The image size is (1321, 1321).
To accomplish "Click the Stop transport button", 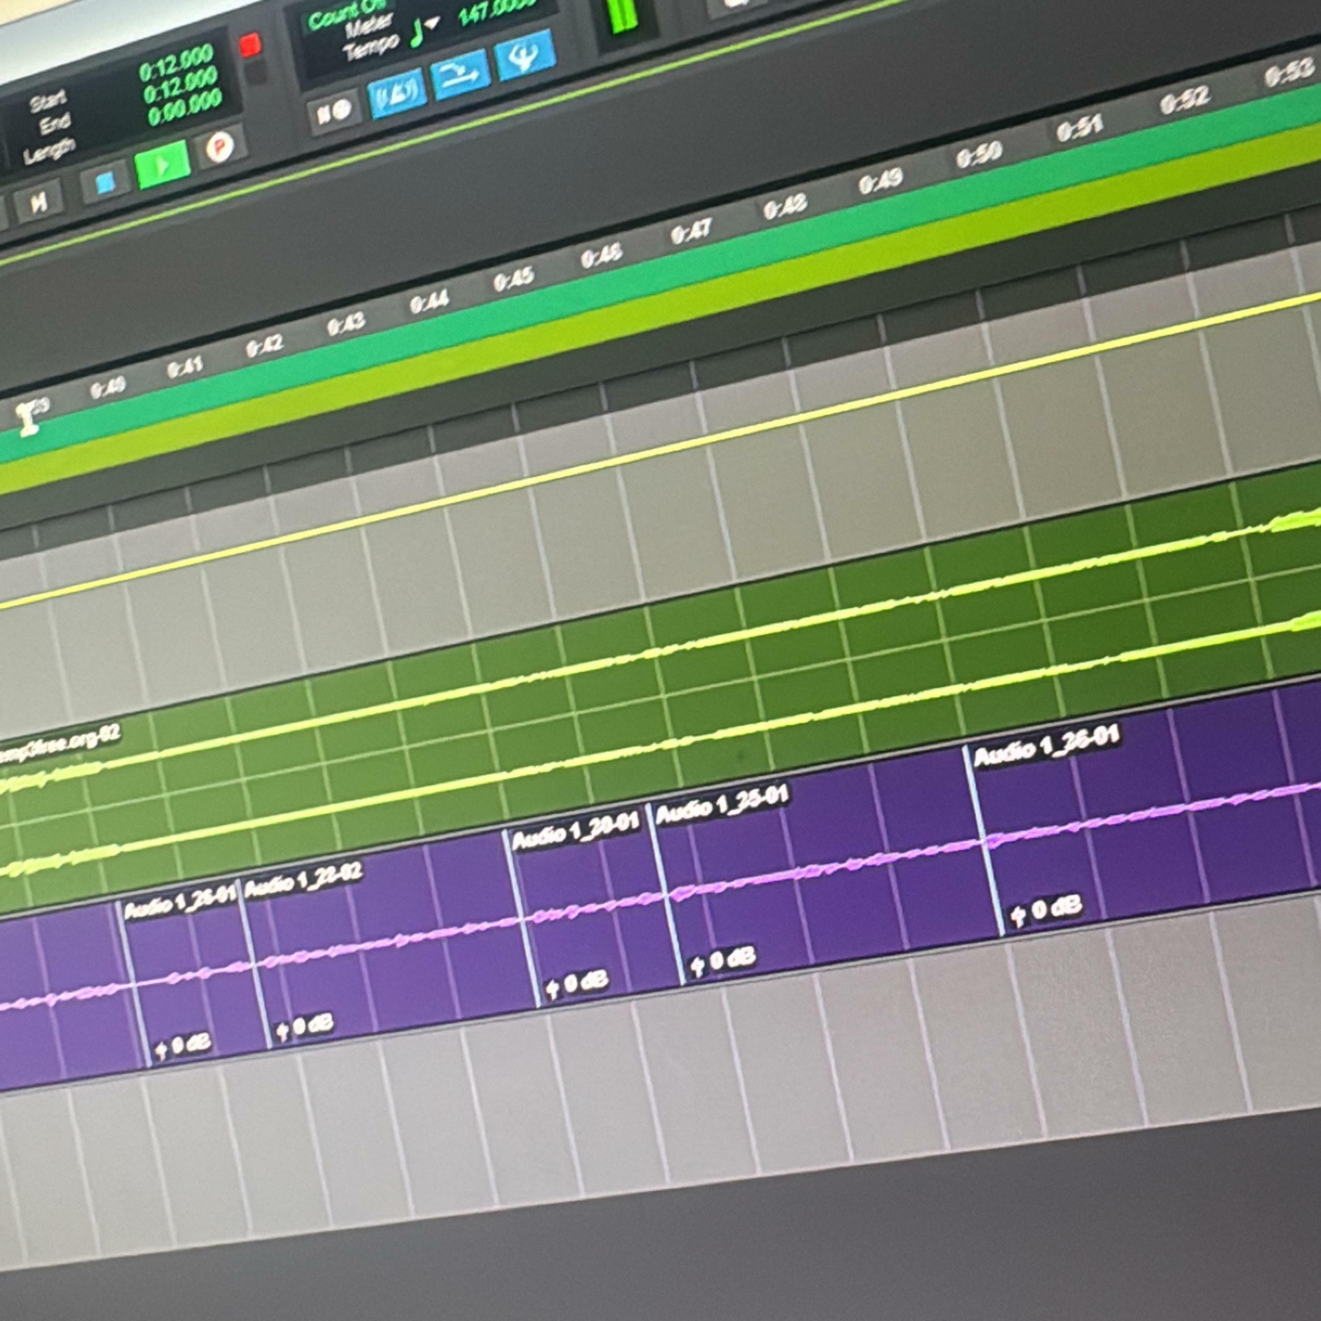I will click(x=105, y=183).
